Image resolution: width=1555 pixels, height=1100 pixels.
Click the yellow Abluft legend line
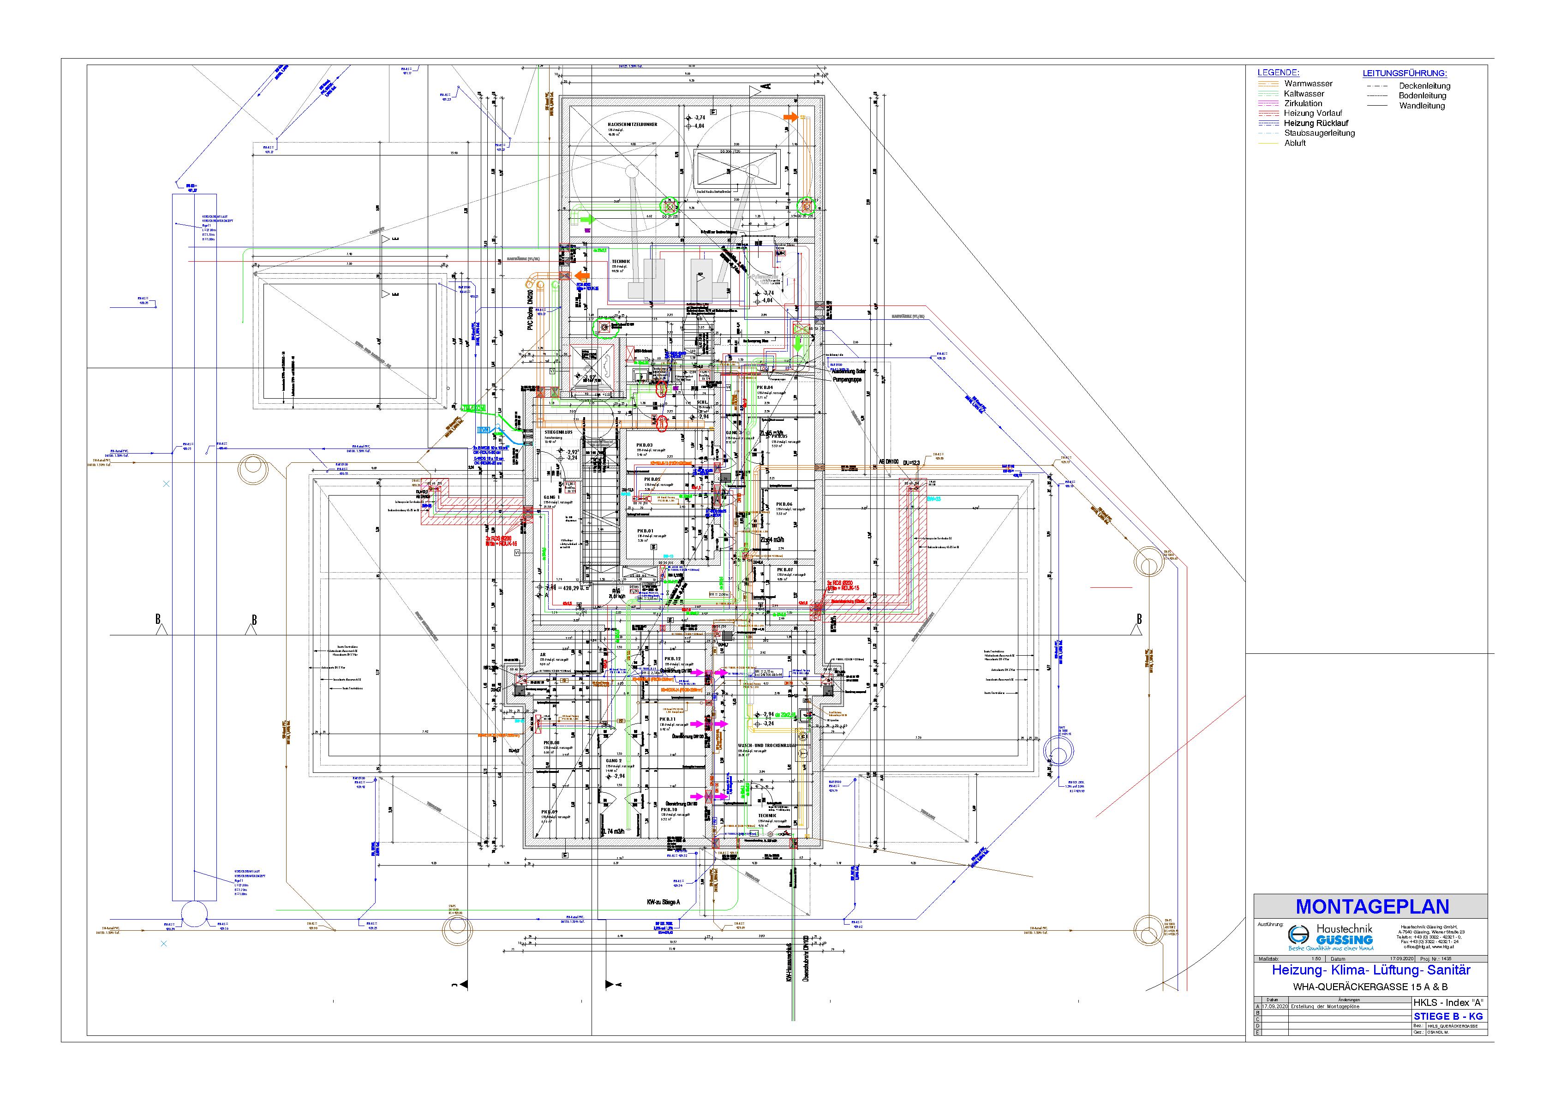point(1269,143)
